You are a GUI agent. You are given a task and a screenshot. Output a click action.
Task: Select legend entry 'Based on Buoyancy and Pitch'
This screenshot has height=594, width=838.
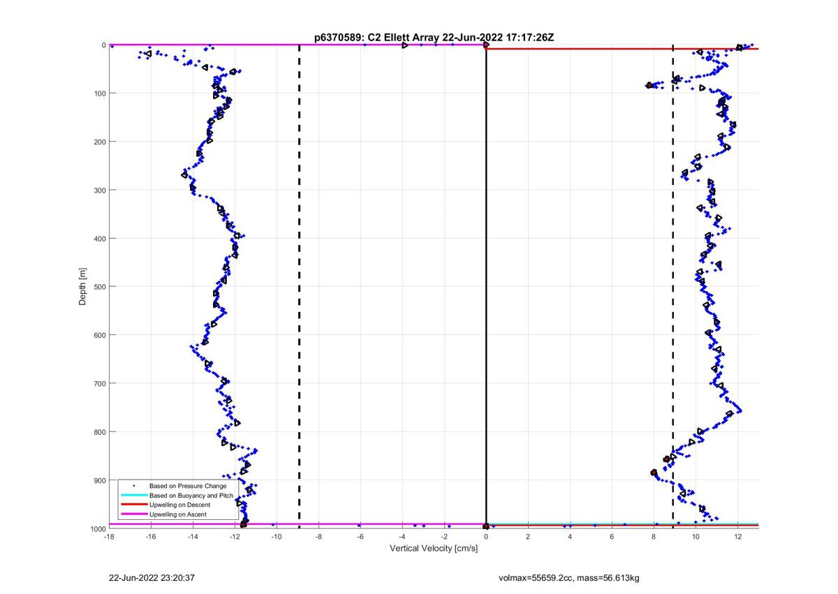pyautogui.click(x=191, y=495)
